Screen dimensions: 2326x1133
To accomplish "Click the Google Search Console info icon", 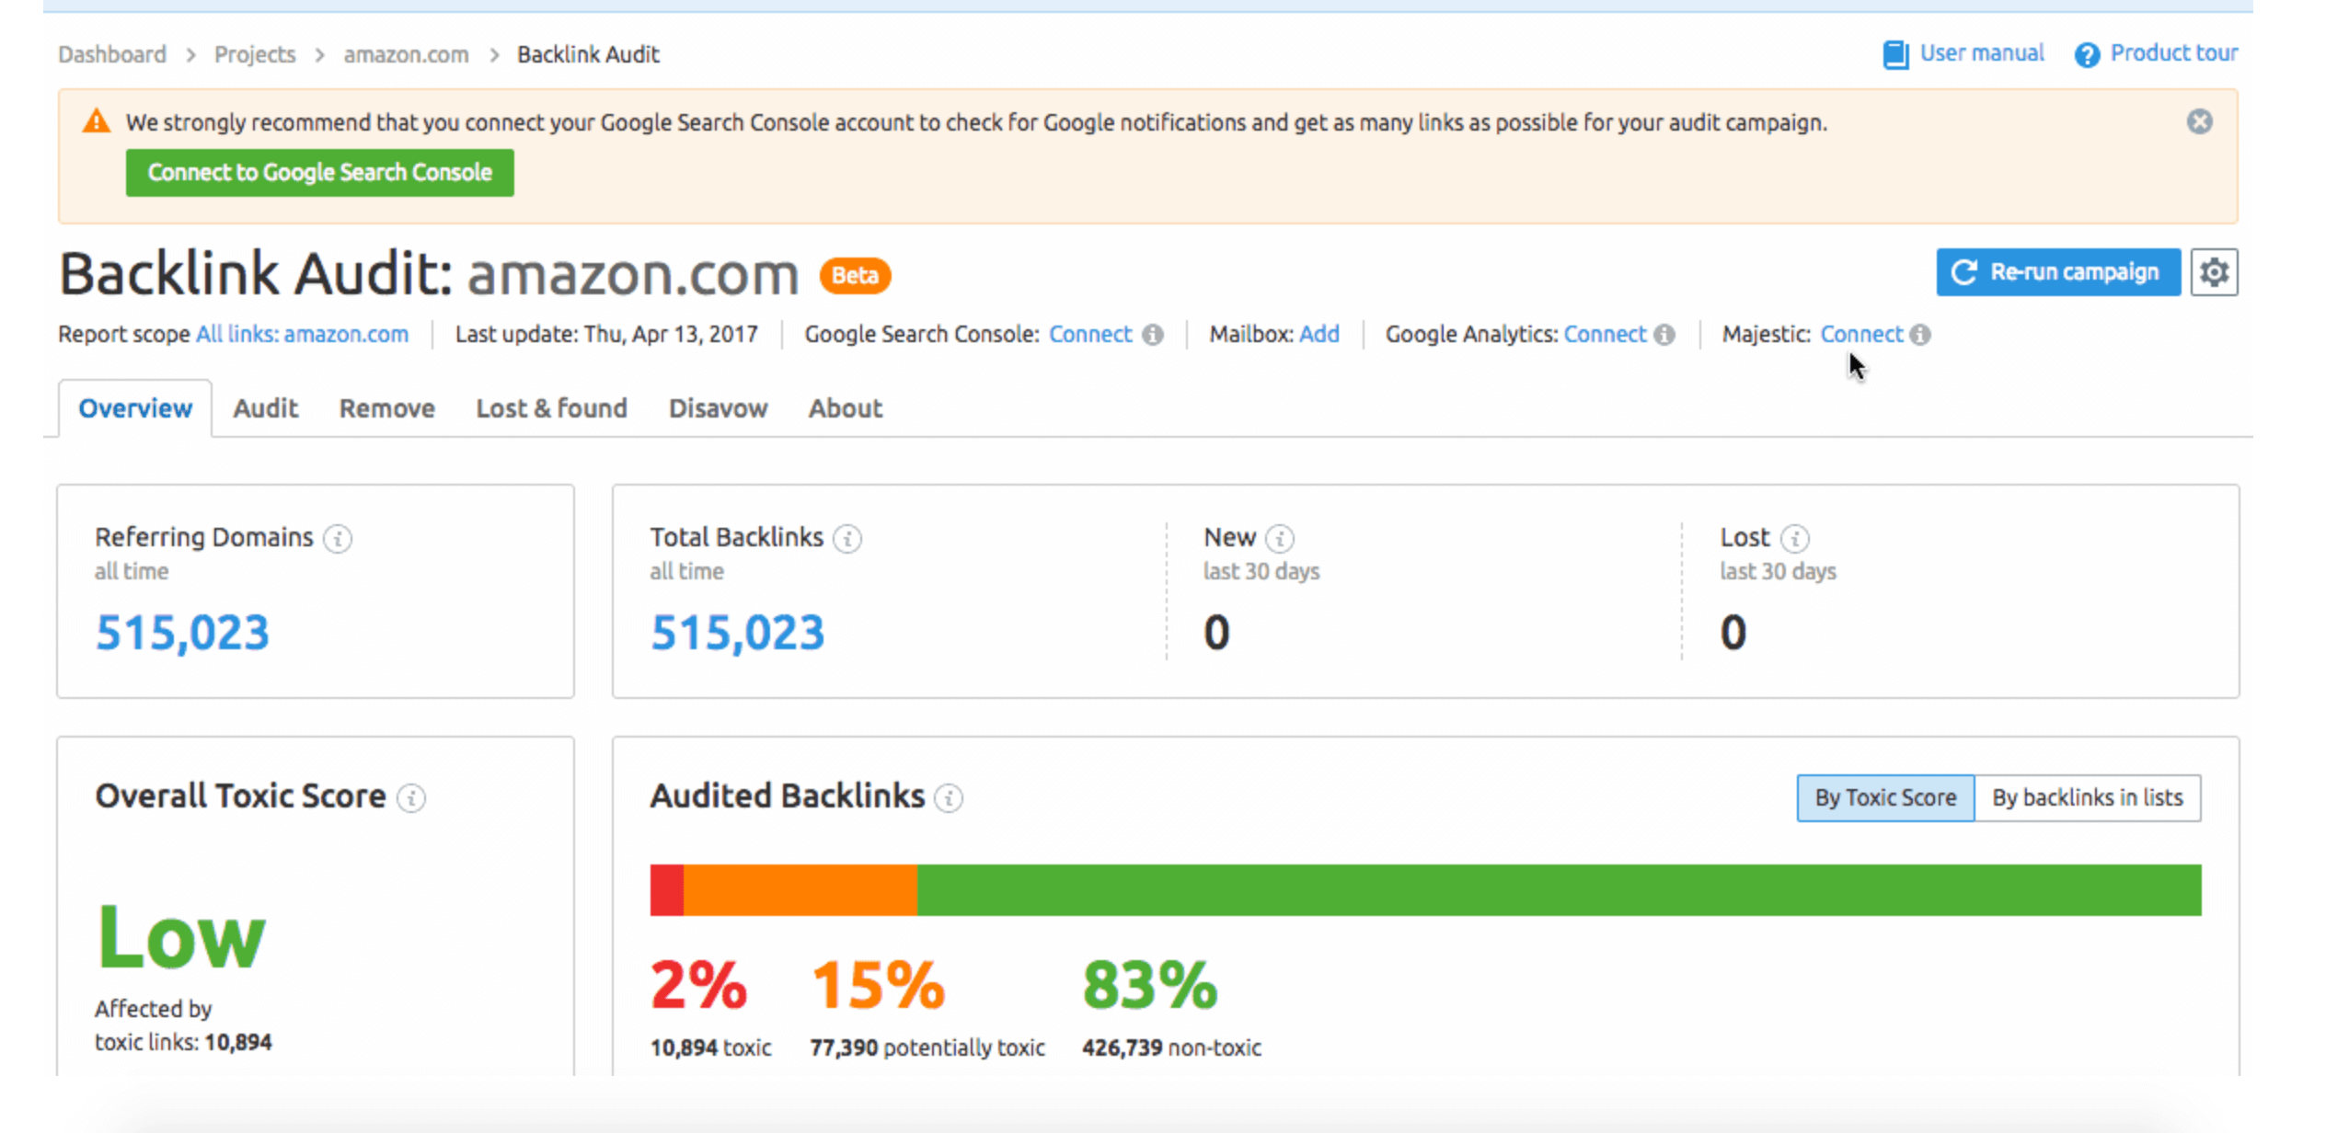I will [x=1154, y=335].
